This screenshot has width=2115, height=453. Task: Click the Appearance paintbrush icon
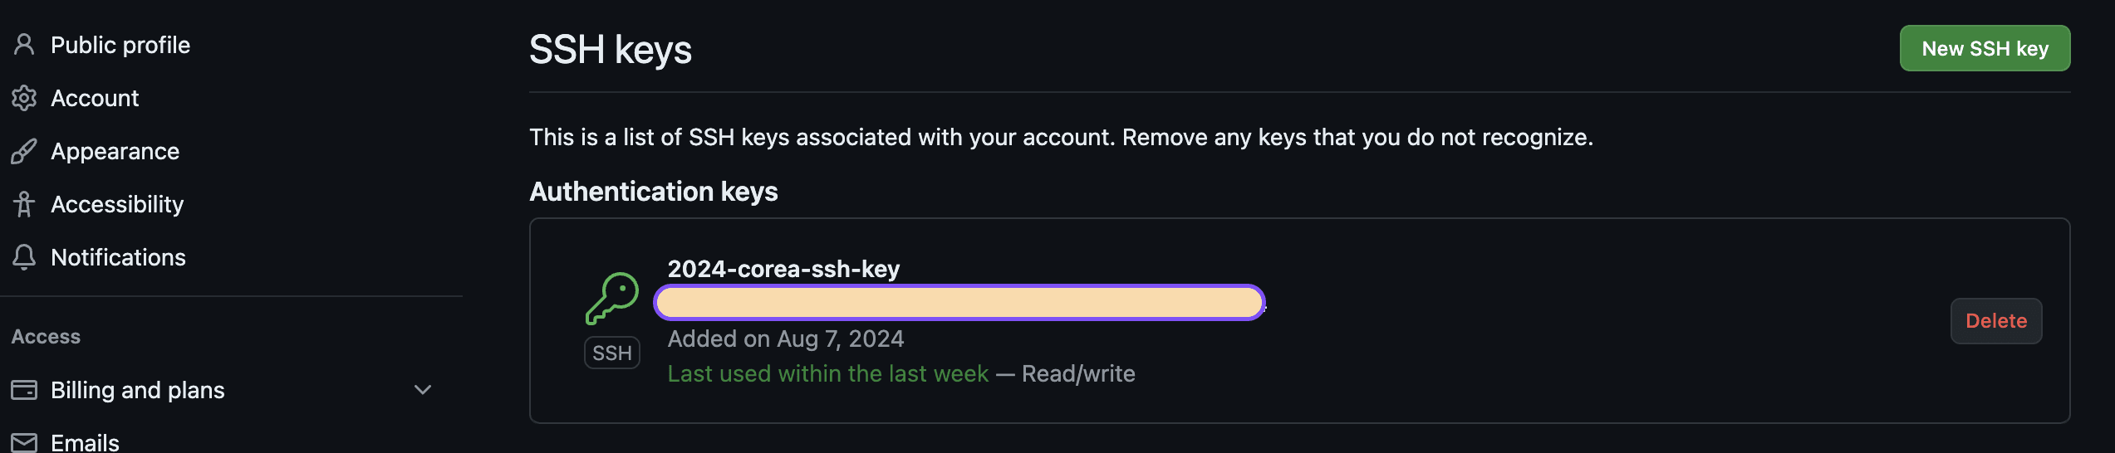coord(24,151)
